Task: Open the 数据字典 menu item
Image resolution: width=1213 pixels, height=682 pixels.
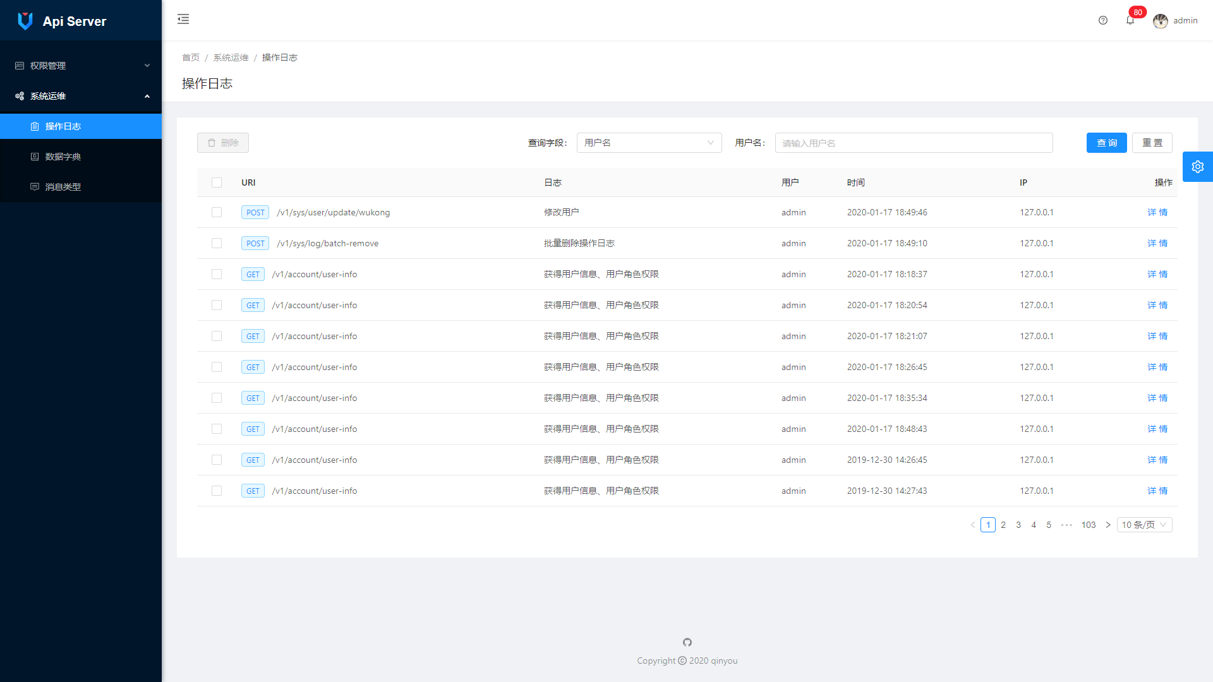Action: (x=63, y=157)
